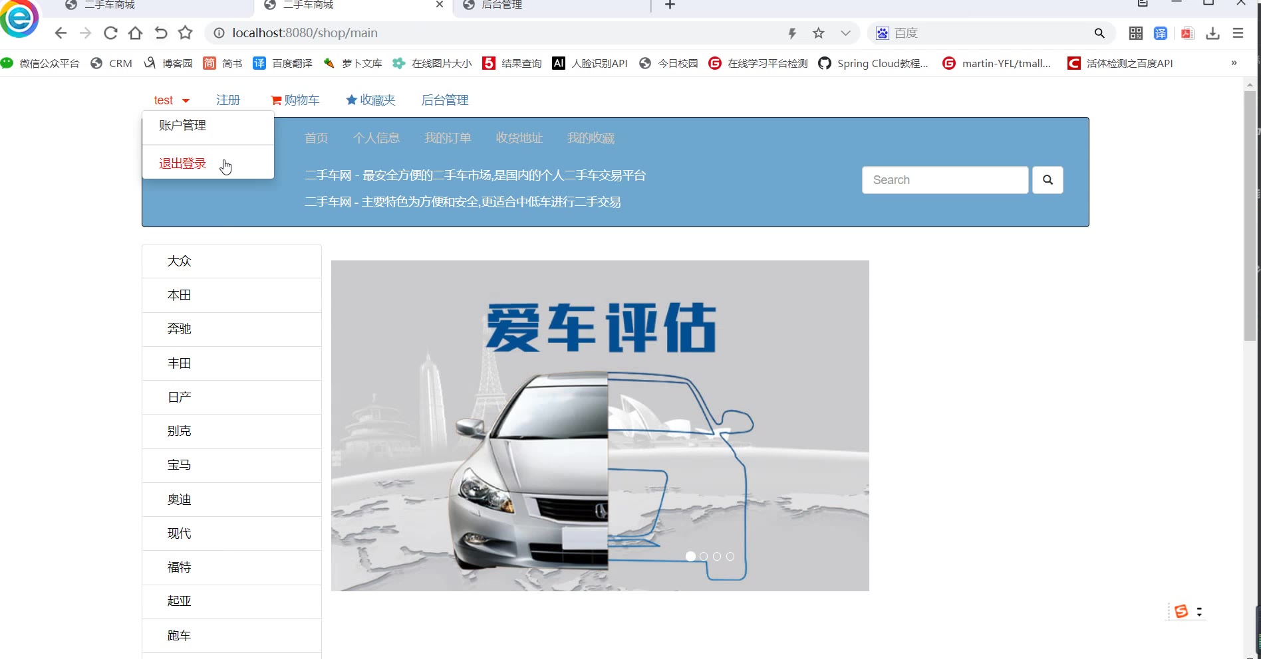Open 个人信息 in the nav bar
The width and height of the screenshot is (1261, 659).
tap(376, 138)
